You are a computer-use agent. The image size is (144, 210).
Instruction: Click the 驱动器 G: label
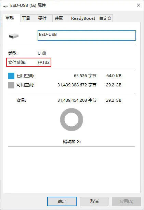pos(72,142)
